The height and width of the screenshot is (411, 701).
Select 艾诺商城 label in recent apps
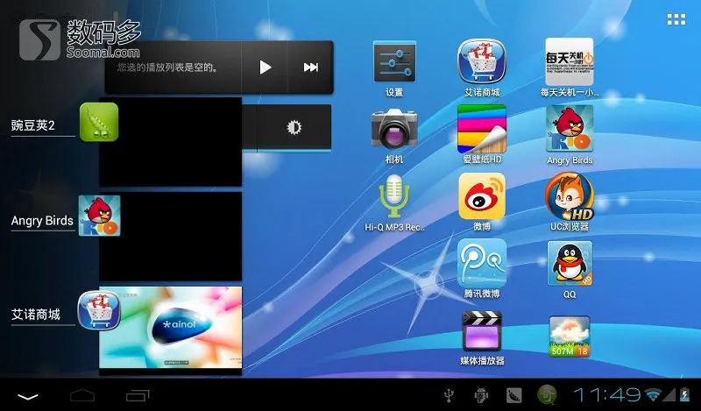[x=36, y=315]
